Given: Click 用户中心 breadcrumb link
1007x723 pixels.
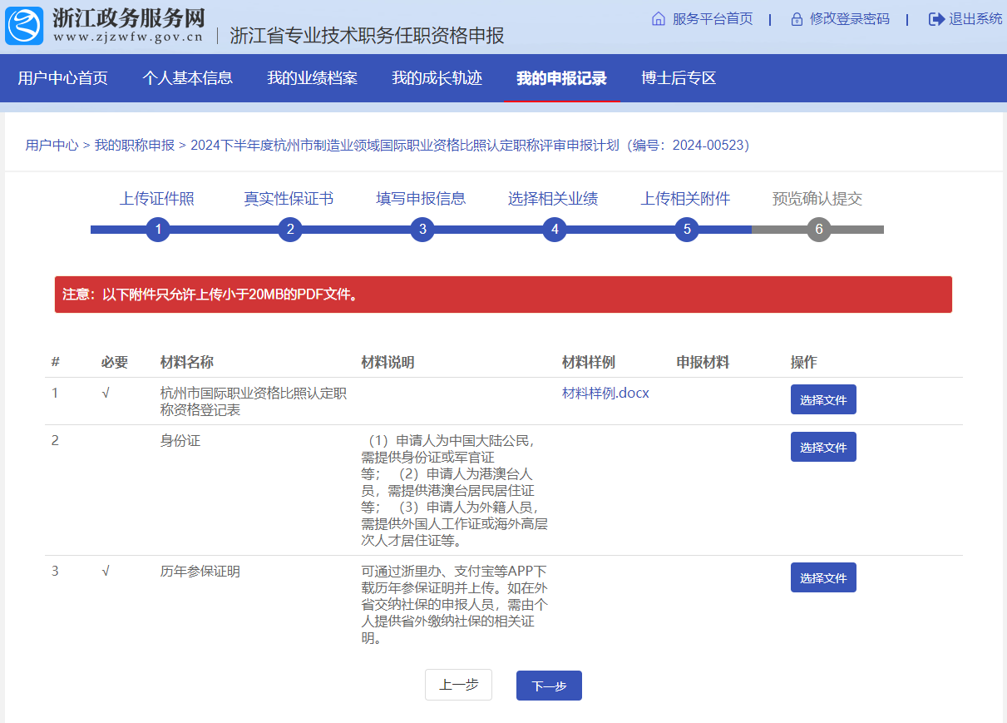Looking at the screenshot, I should tap(52, 146).
